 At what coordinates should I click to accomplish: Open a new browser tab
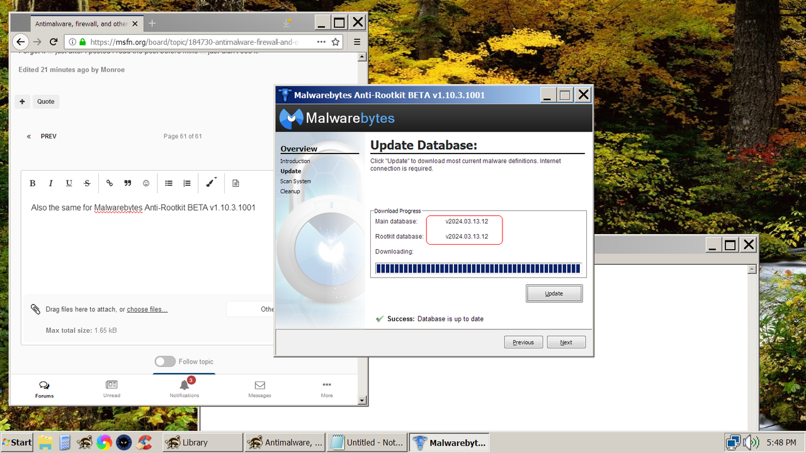tap(152, 23)
